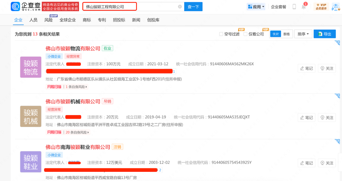The width and height of the screenshot is (342, 181).
Task: Enable the 空号过滤 checkbox
Action: pos(221,34)
